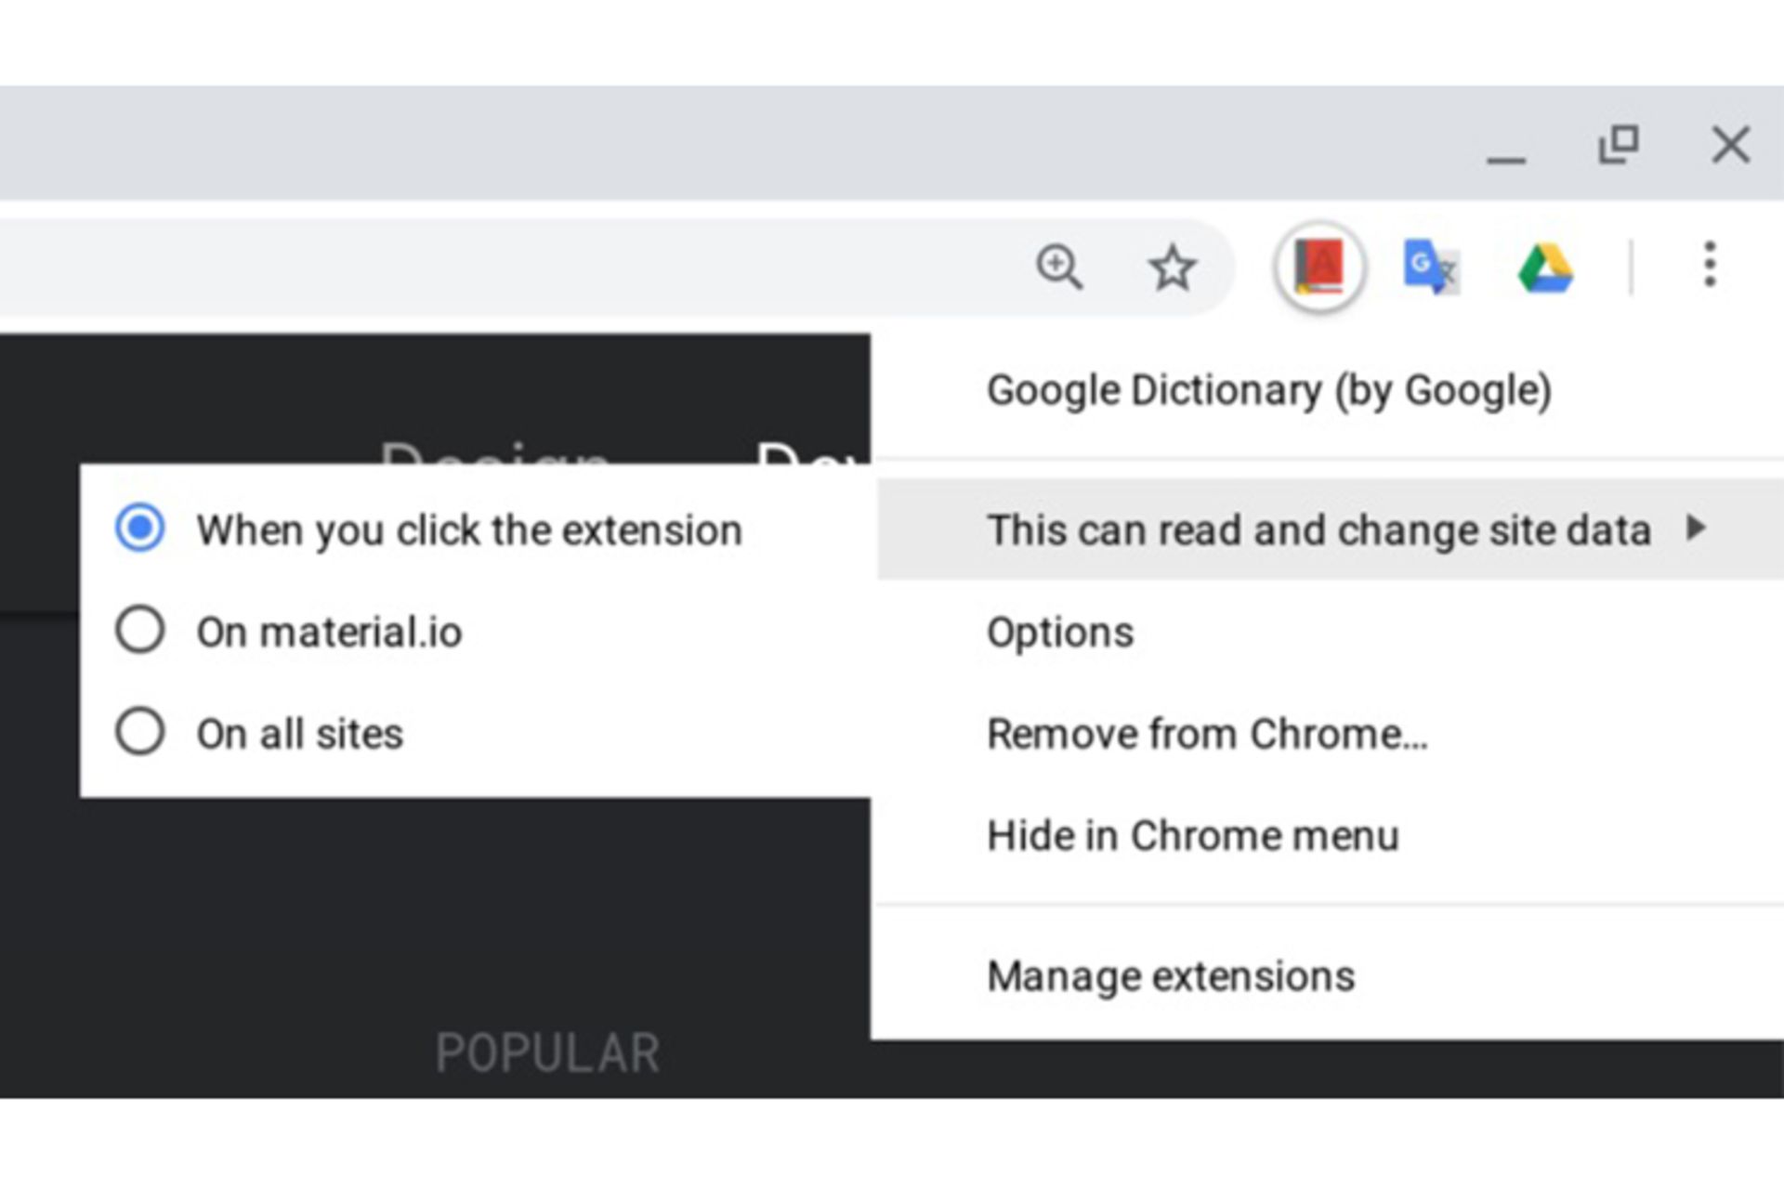Viewport: 1784px width, 1189px height.
Task: Click the POPULAR label on the page
Action: (548, 1053)
